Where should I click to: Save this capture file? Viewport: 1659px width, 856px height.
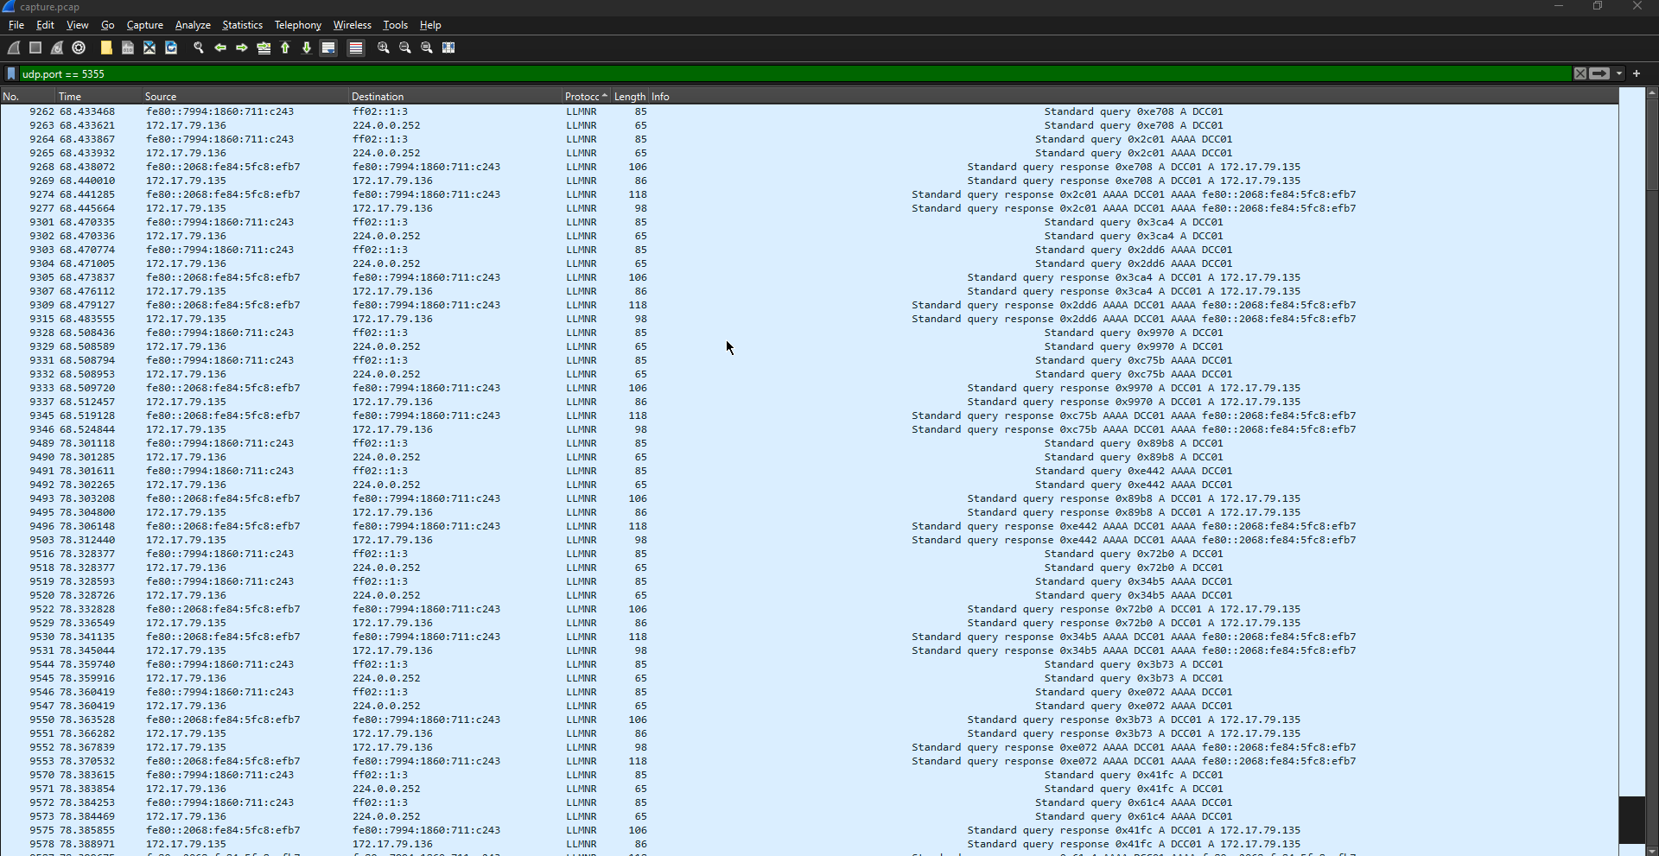click(x=128, y=48)
